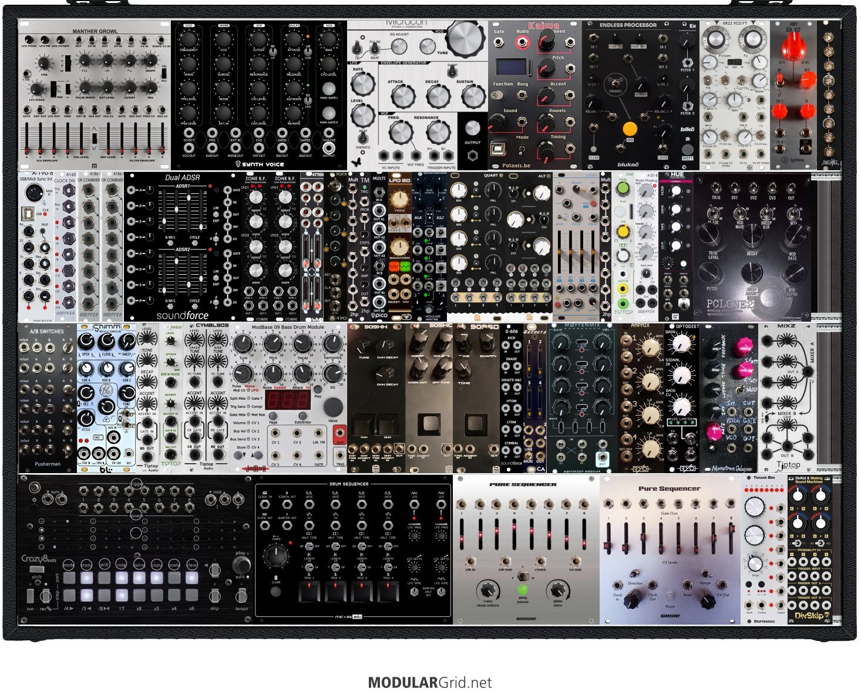Toggle the Half Time switch above Trig 1
The image size is (861, 695).
[310, 546]
